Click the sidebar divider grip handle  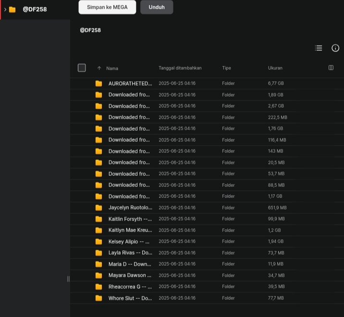click(x=68, y=279)
